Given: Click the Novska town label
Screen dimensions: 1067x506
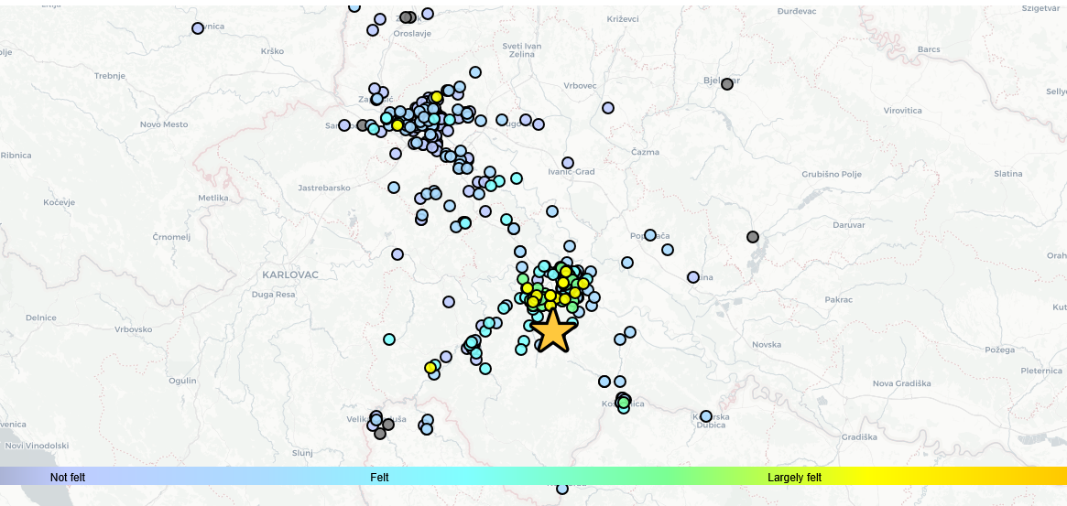Looking at the screenshot, I should coord(767,345).
